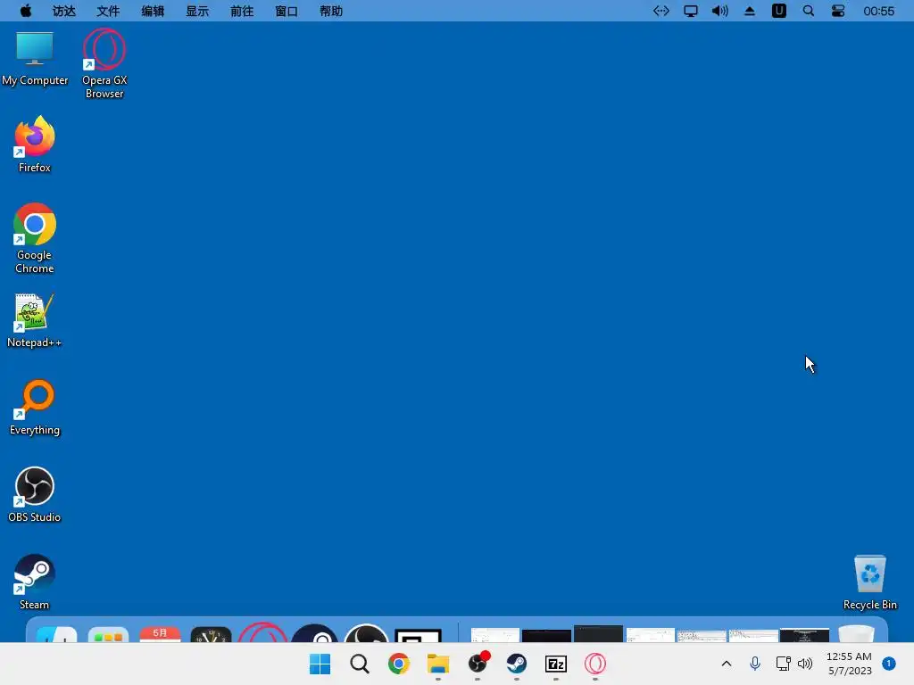914x685 pixels.
Task: Select the My Computer desktop icon
Action: click(x=35, y=59)
